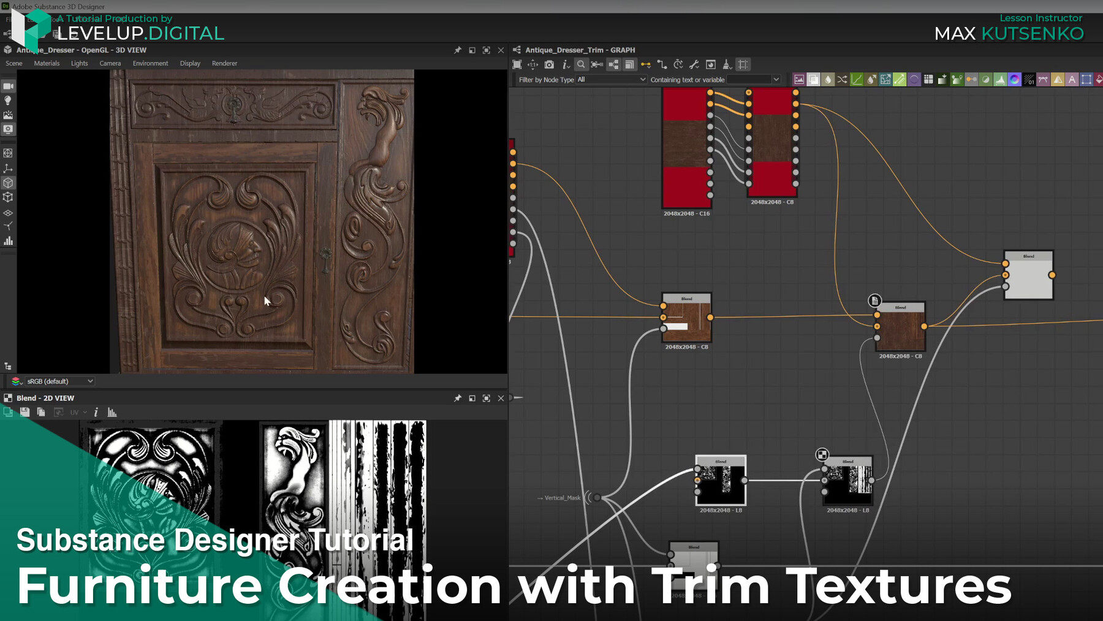Image resolution: width=1103 pixels, height=621 pixels.
Task: Toggle graph snapping grid icon
Action: 743,64
